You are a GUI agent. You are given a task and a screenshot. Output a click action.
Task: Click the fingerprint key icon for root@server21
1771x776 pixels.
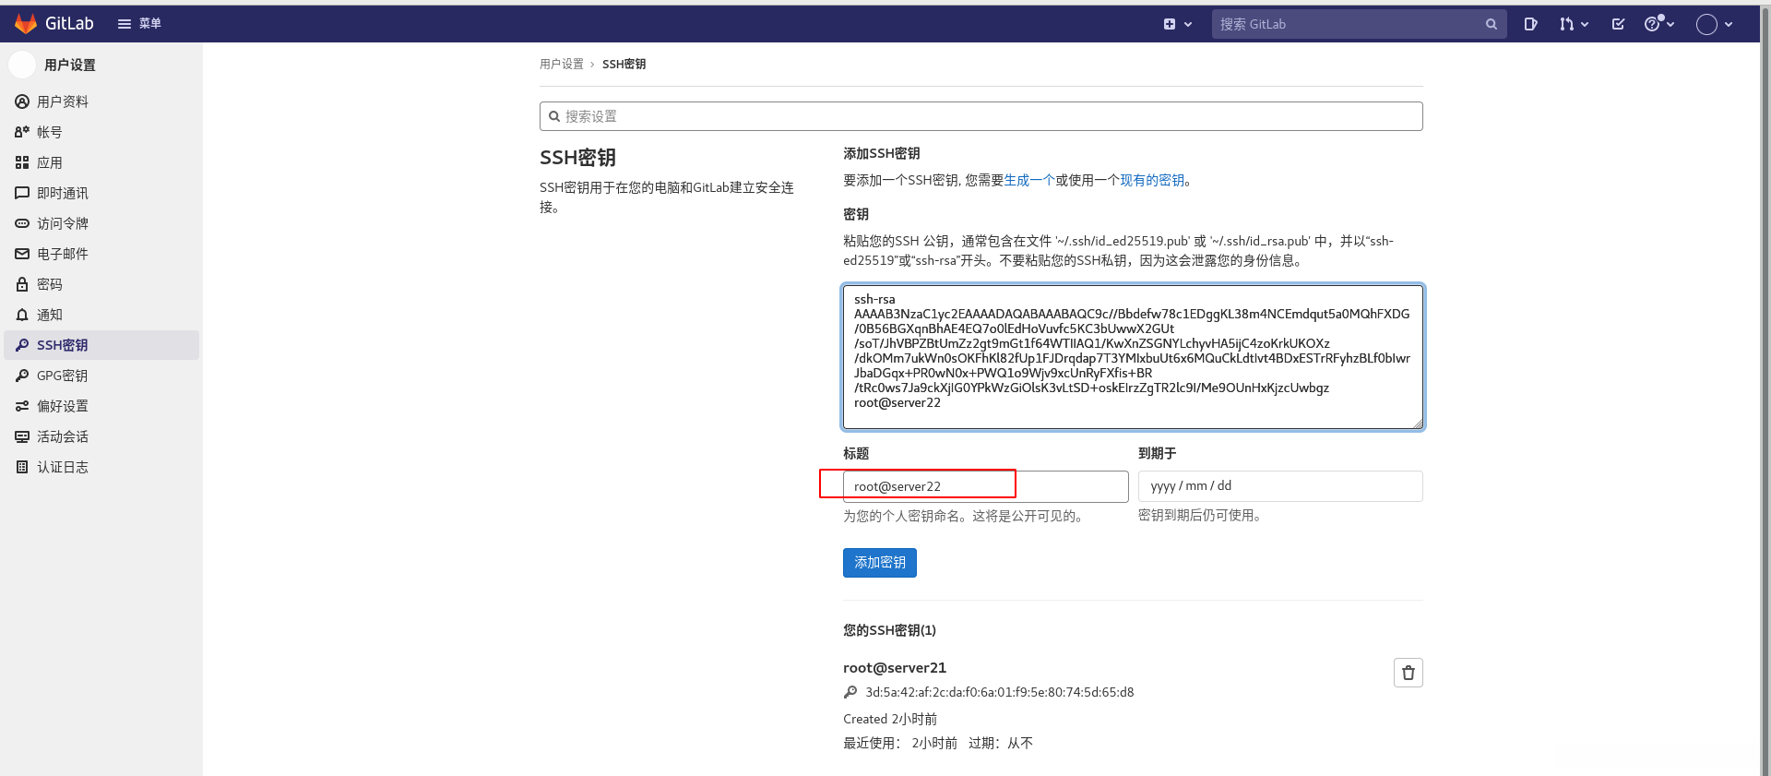pos(850,692)
